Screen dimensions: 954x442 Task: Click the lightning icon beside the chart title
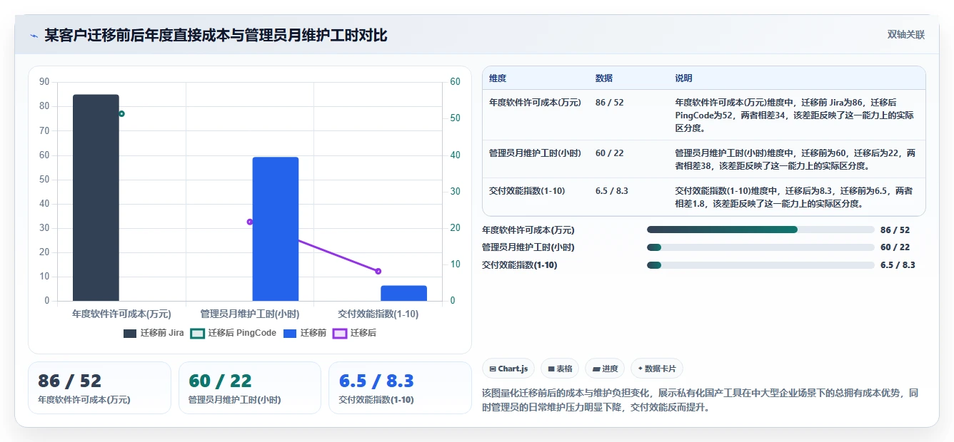click(34, 36)
